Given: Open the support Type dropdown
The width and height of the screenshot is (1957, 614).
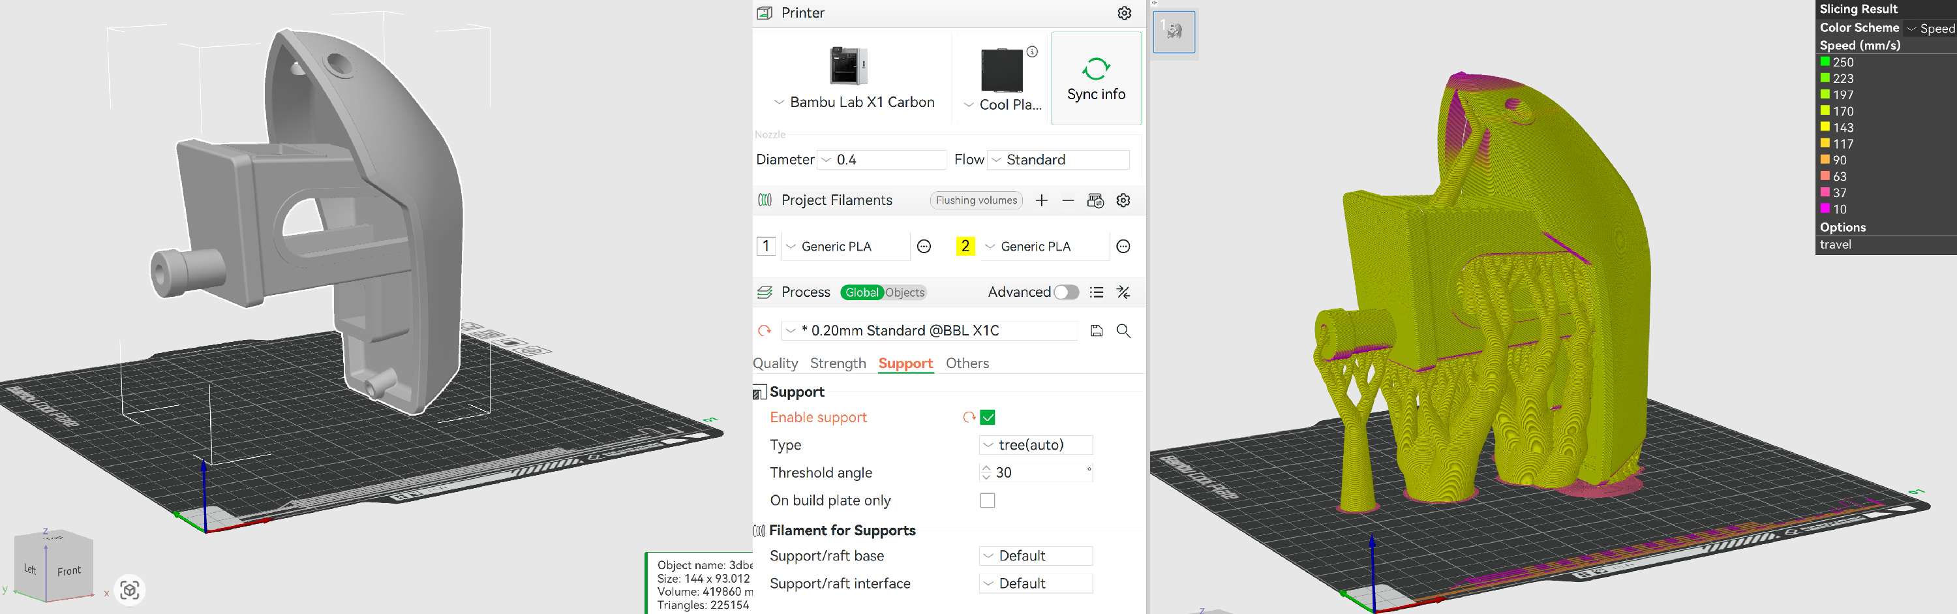Looking at the screenshot, I should (1037, 445).
